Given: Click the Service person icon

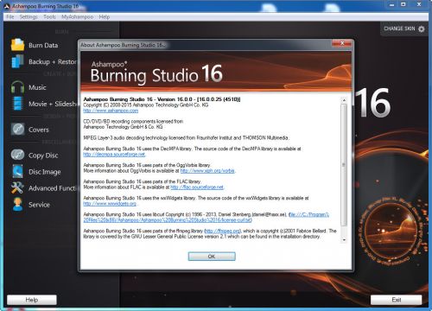Looking at the screenshot, I should point(17,204).
